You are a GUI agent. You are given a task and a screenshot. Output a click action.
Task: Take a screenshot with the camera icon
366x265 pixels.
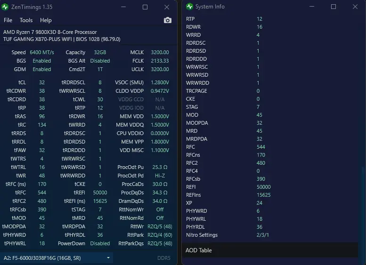(167, 20)
